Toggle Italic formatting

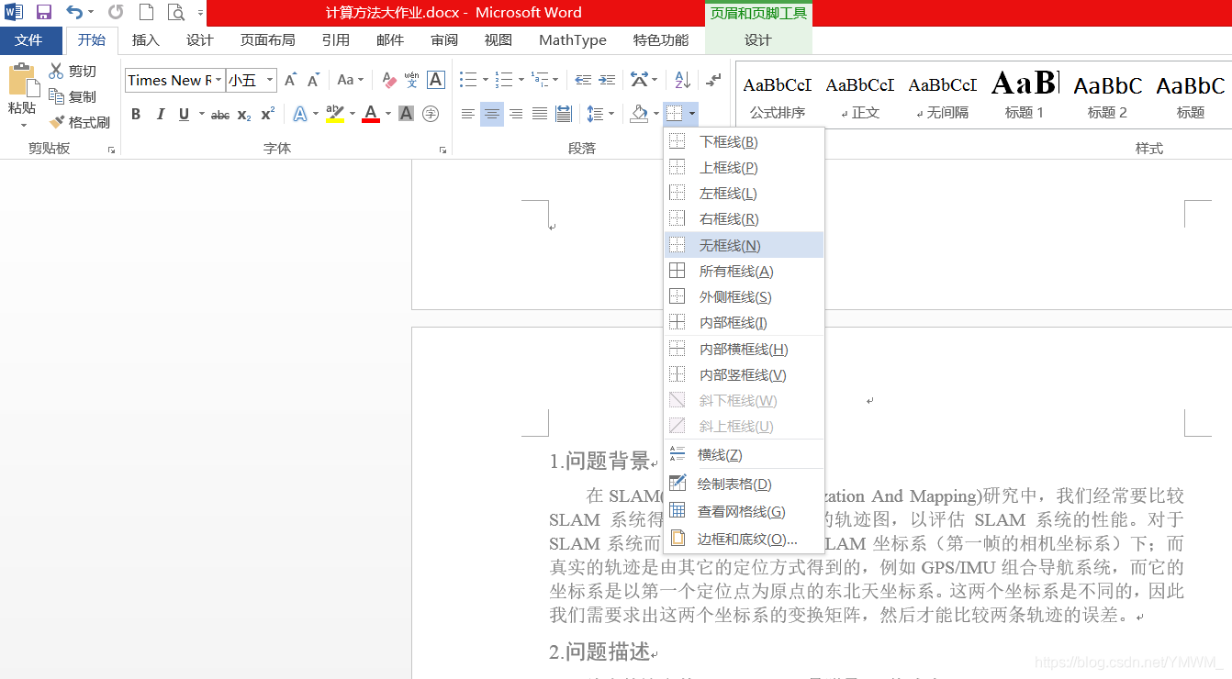point(161,115)
